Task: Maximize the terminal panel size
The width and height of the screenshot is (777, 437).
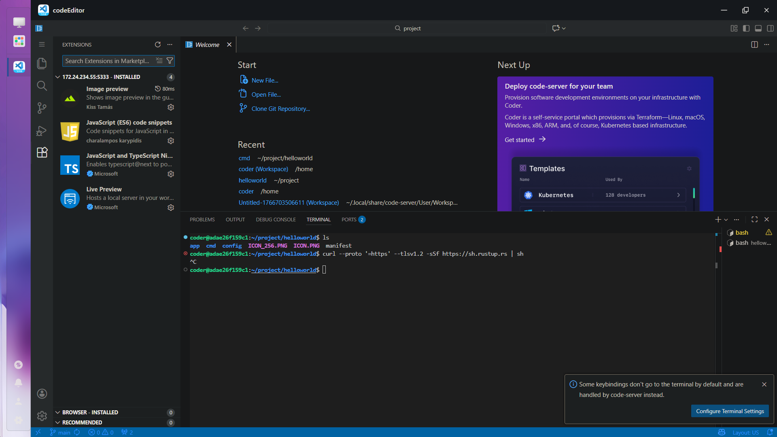Action: click(x=754, y=219)
